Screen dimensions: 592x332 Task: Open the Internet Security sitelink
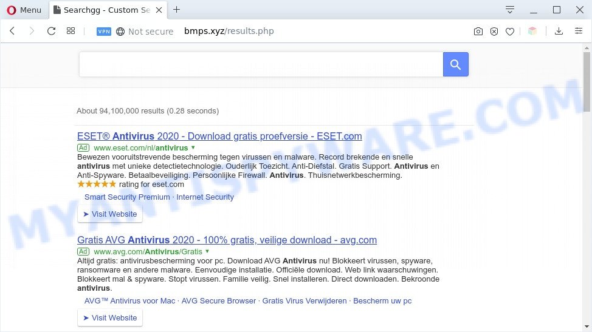pyautogui.click(x=205, y=197)
